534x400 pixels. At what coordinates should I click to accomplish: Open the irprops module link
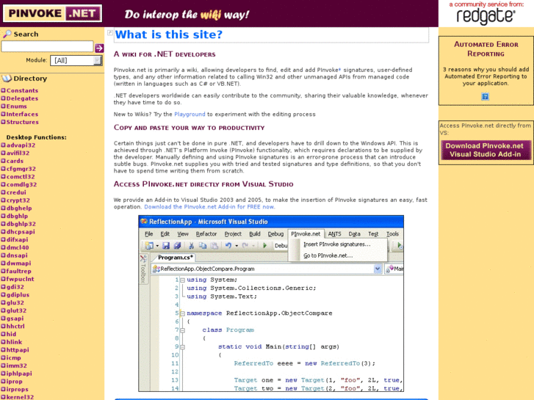tap(18, 389)
